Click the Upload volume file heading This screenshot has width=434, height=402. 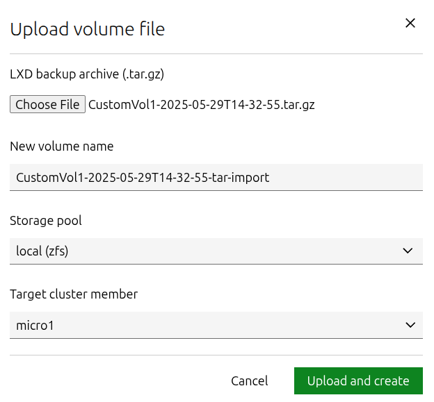(x=87, y=29)
